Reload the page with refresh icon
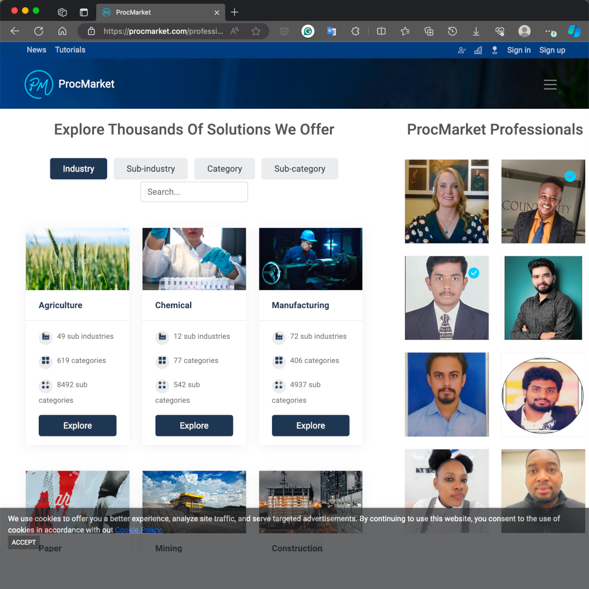The height and width of the screenshot is (589, 589). (x=39, y=31)
